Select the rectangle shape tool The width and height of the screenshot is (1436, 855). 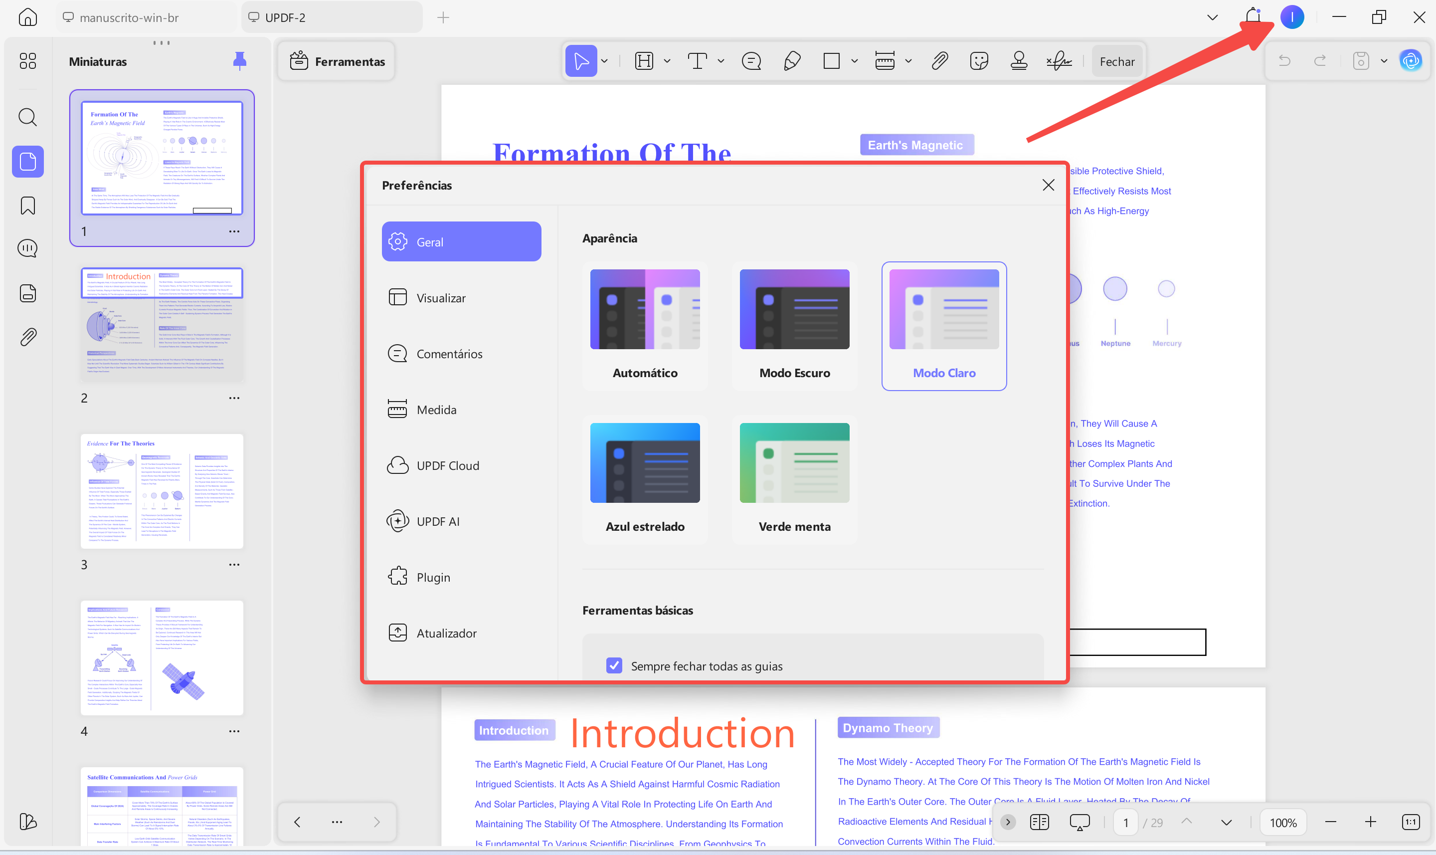coord(831,61)
